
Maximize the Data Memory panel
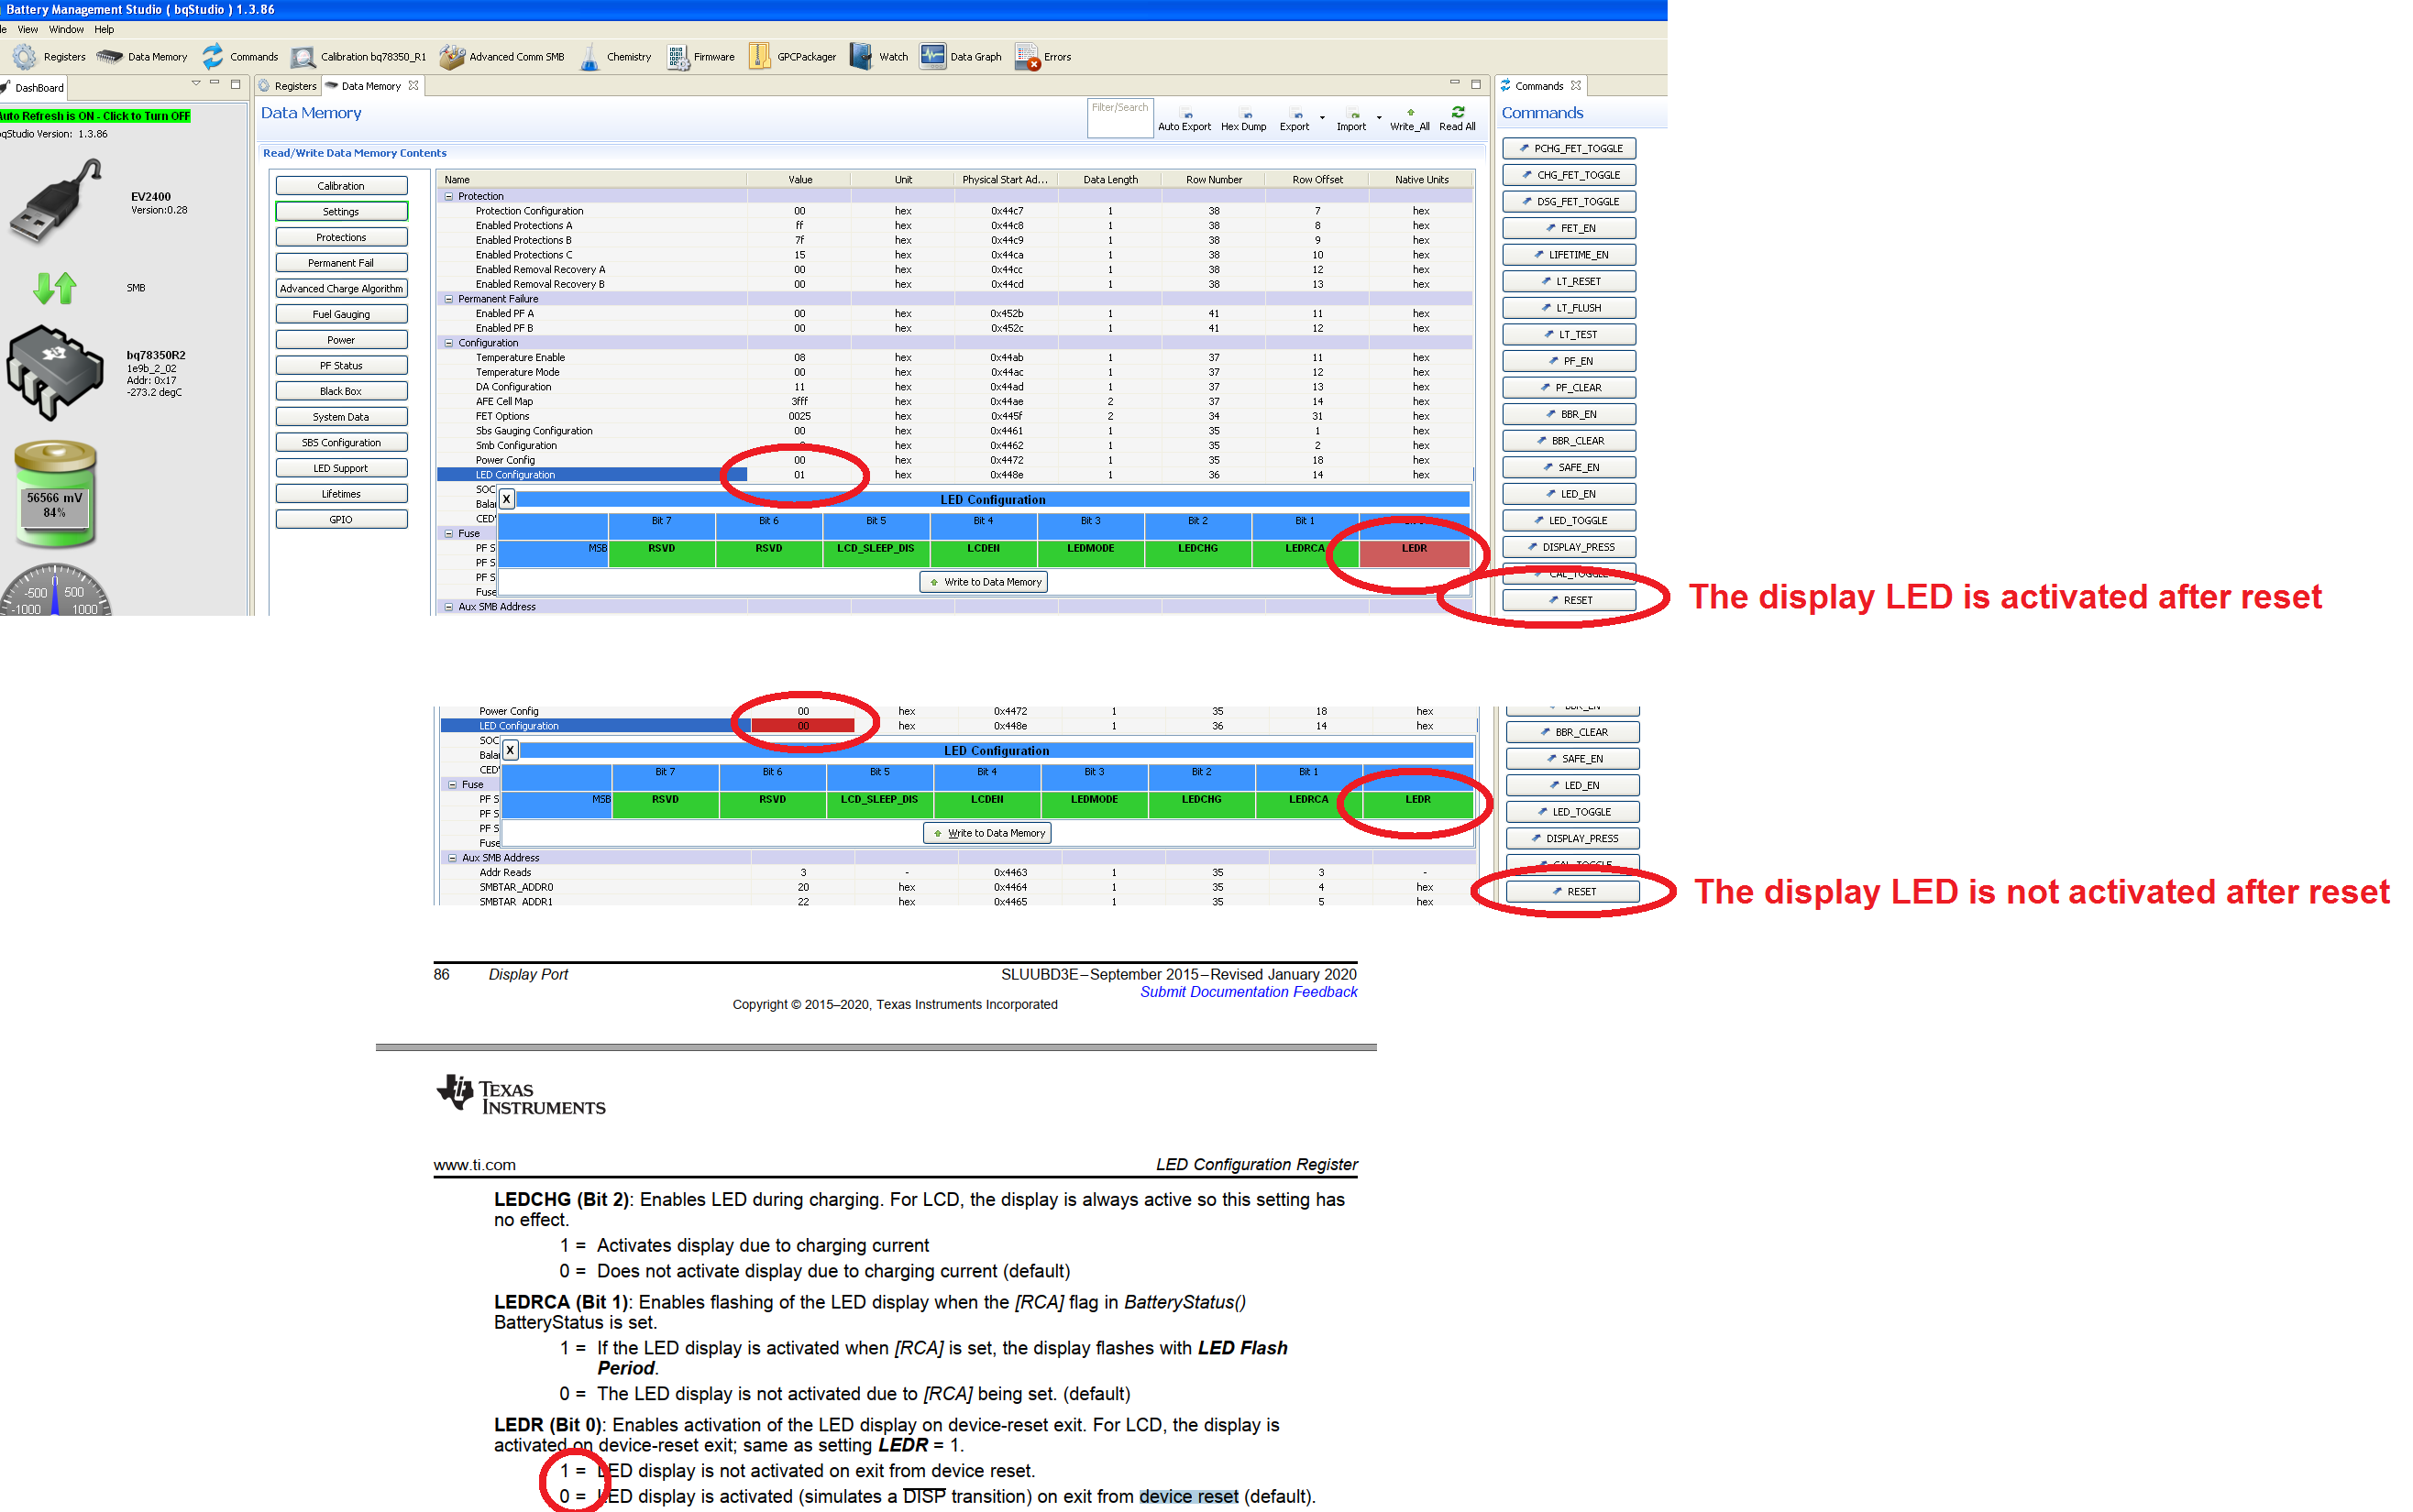(1476, 84)
